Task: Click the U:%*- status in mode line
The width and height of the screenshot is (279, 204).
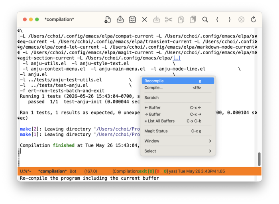Action: tap(26, 171)
